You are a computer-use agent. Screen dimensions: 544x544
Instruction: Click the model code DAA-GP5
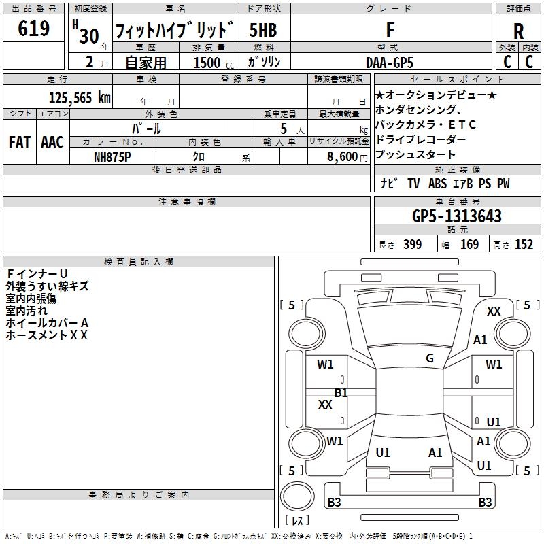coord(388,62)
